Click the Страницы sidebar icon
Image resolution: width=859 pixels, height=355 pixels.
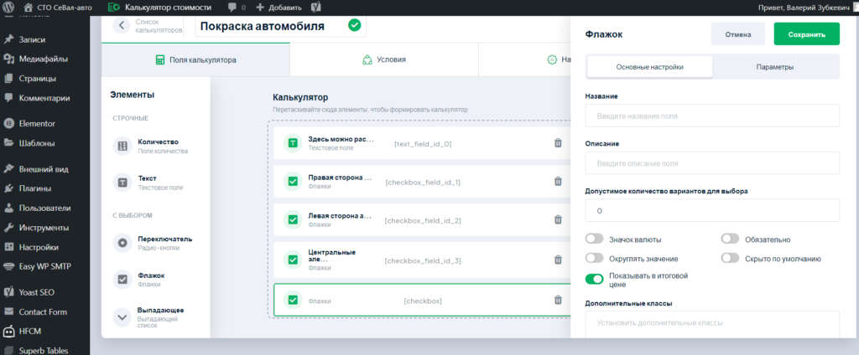(x=8, y=78)
